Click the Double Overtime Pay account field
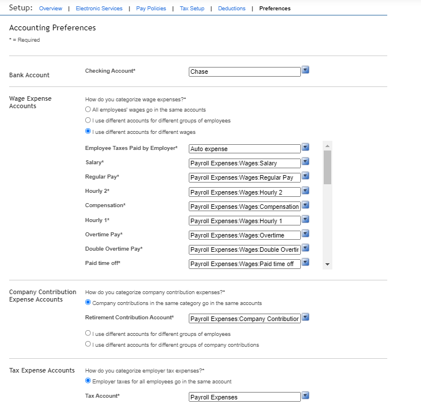 pos(245,249)
